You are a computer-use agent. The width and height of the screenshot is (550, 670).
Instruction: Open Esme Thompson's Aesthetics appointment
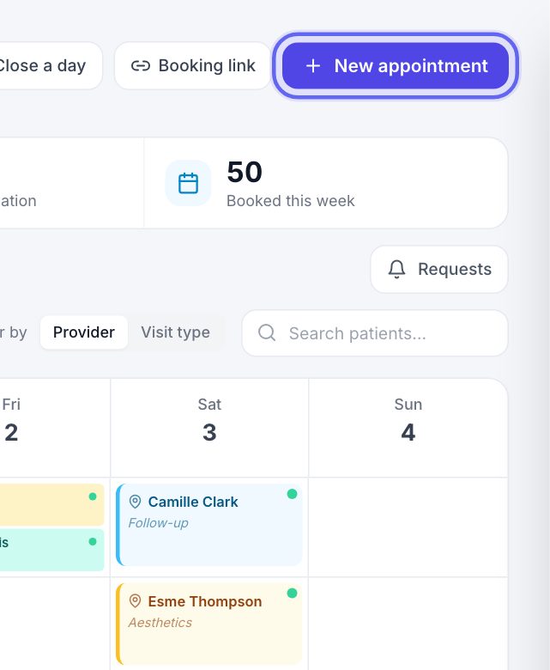click(209, 624)
